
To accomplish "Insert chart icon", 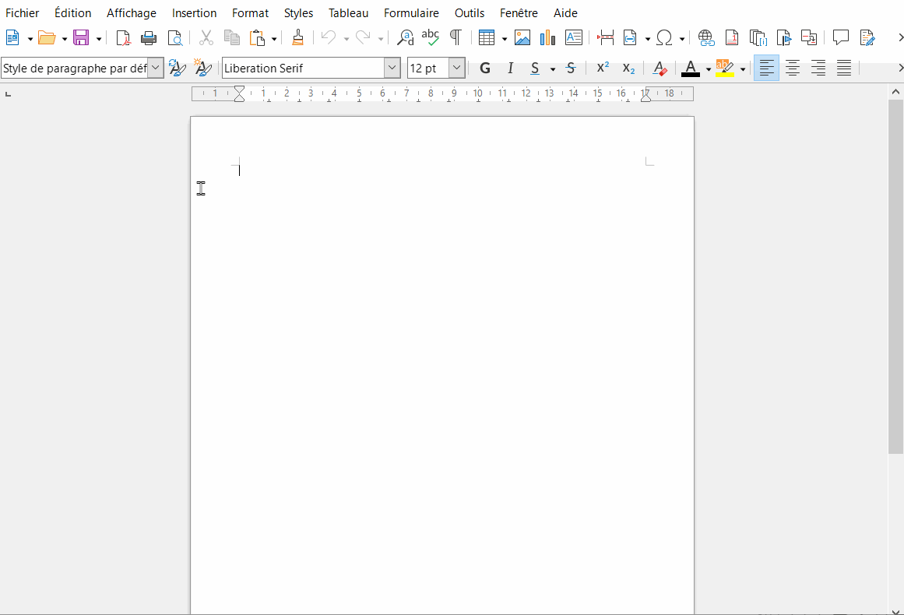I will point(547,38).
